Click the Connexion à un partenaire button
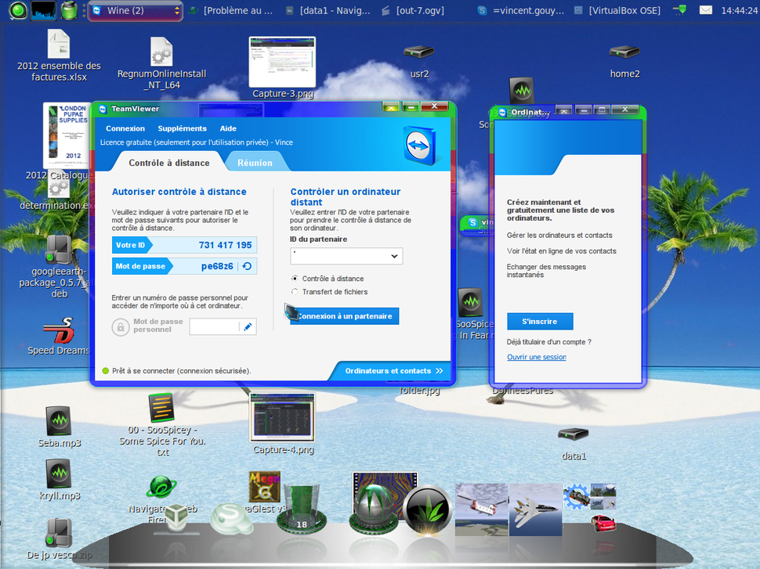The width and height of the screenshot is (760, 569). coord(344,316)
